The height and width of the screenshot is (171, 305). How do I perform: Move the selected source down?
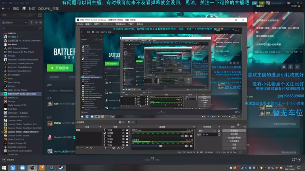[123, 148]
